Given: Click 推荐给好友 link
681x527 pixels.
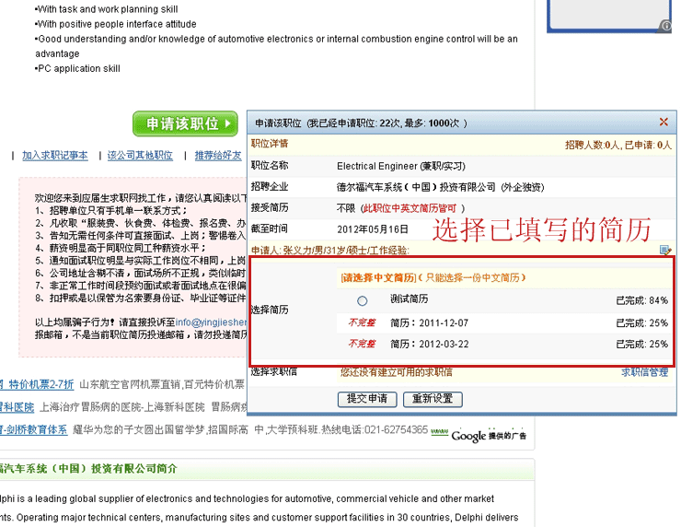Looking at the screenshot, I should point(218,155).
